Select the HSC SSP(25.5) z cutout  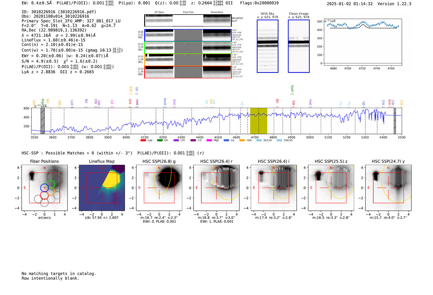click(331, 188)
